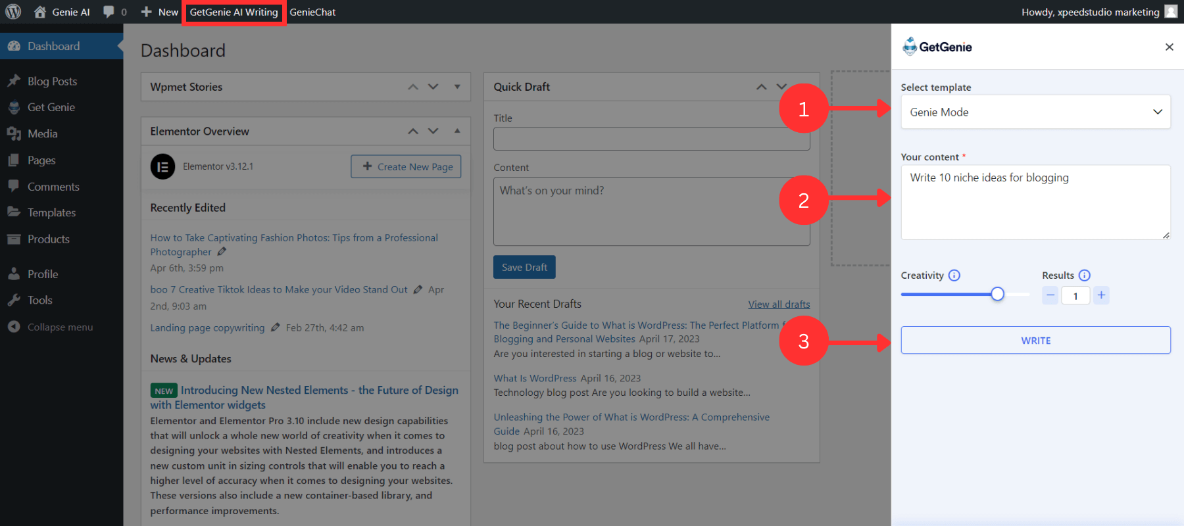Viewport: 1184px width, 526px height.
Task: Open comments bubble in admin bar
Action: pos(115,12)
